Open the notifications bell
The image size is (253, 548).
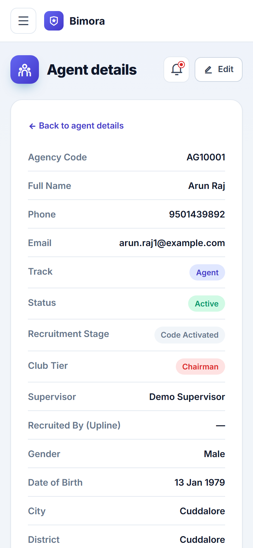click(x=176, y=69)
